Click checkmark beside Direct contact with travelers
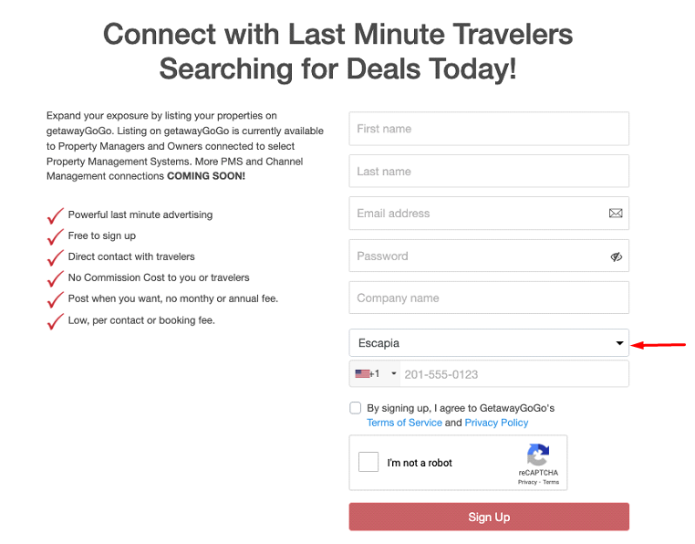 point(56,257)
